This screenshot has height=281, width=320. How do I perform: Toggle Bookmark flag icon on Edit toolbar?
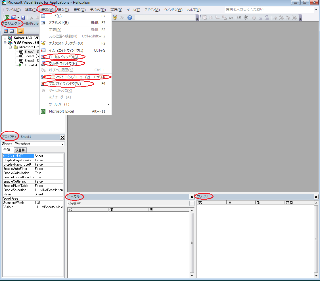tap(275, 18)
